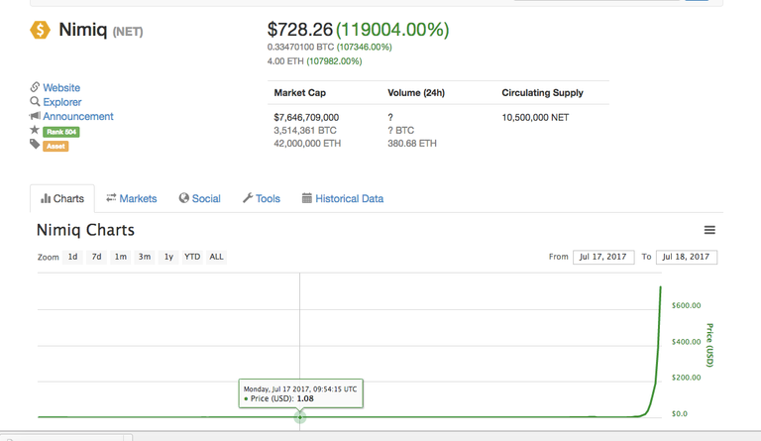
Task: Set chart zoom to 1d
Action: (x=72, y=257)
